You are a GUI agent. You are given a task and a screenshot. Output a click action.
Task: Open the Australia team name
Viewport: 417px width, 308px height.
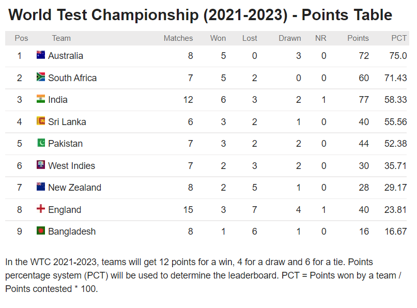(x=66, y=56)
